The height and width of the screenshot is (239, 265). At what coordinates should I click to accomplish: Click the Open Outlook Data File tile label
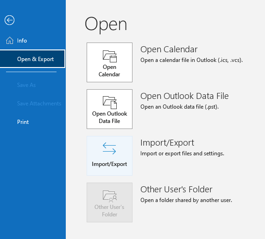pos(109,117)
